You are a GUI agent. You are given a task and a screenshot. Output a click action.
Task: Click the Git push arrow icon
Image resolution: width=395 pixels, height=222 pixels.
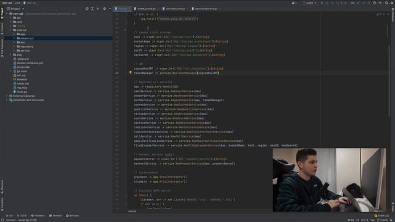(369, 3)
